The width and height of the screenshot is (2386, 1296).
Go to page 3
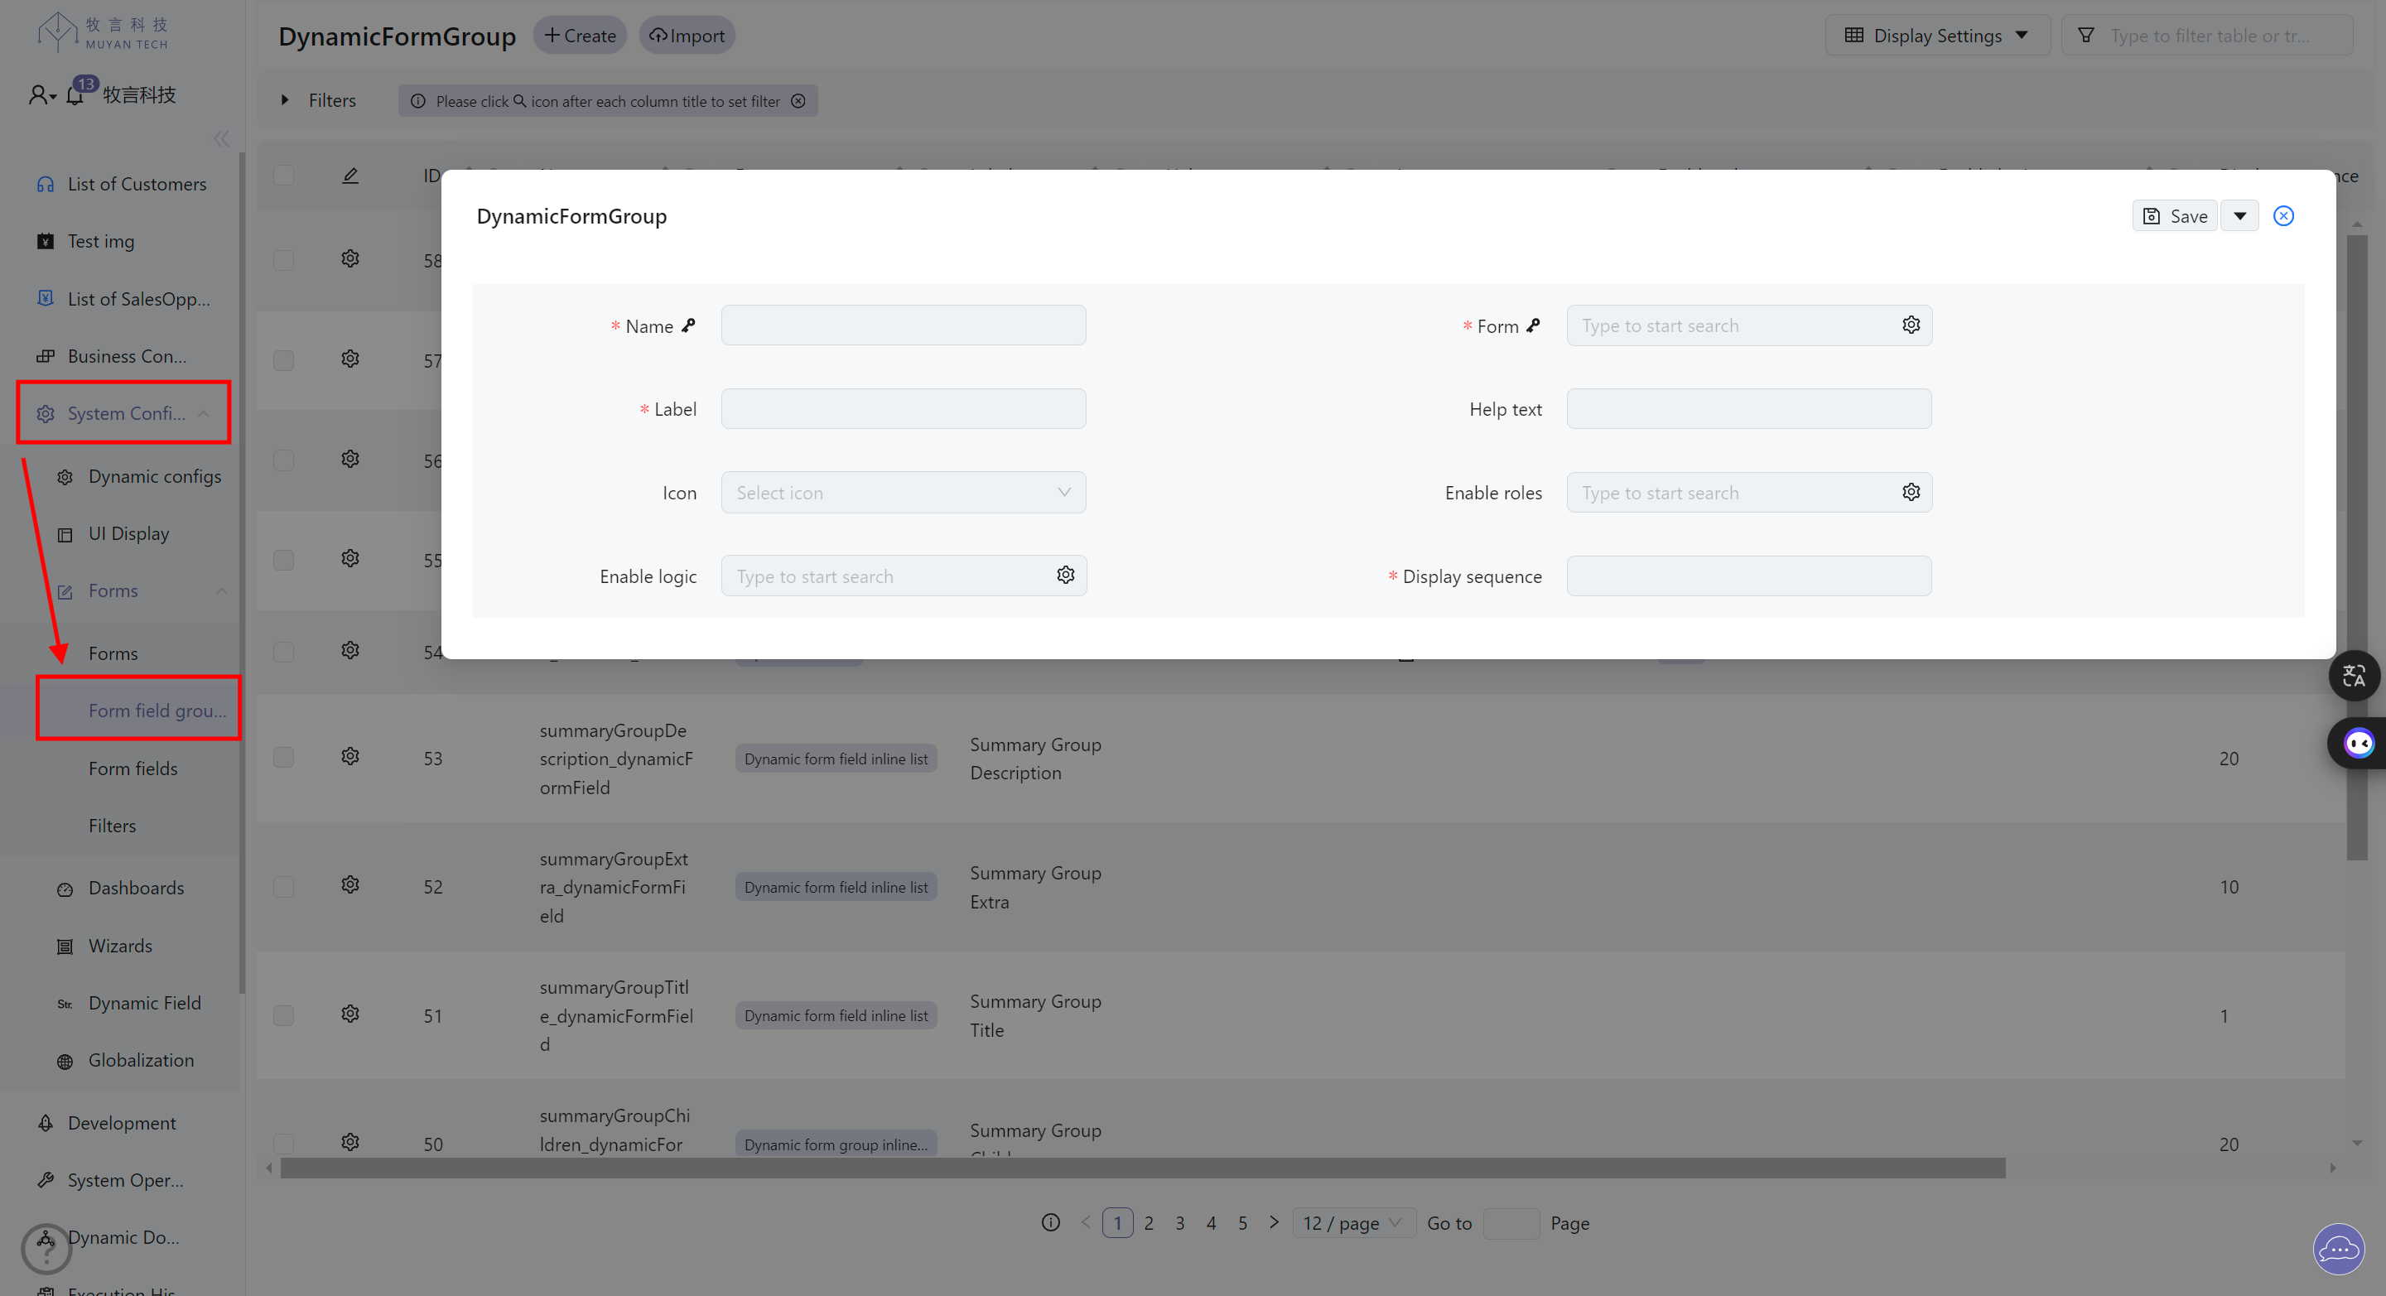(1179, 1223)
